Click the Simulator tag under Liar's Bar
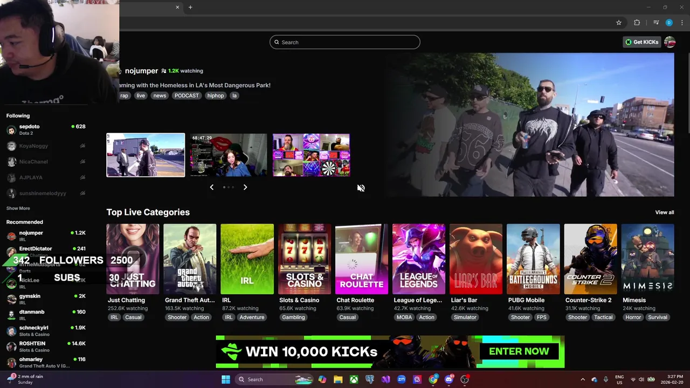The width and height of the screenshot is (690, 388). pyautogui.click(x=465, y=317)
